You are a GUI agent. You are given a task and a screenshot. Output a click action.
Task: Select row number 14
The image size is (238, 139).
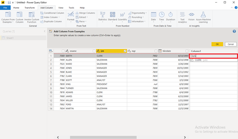coord(51,109)
